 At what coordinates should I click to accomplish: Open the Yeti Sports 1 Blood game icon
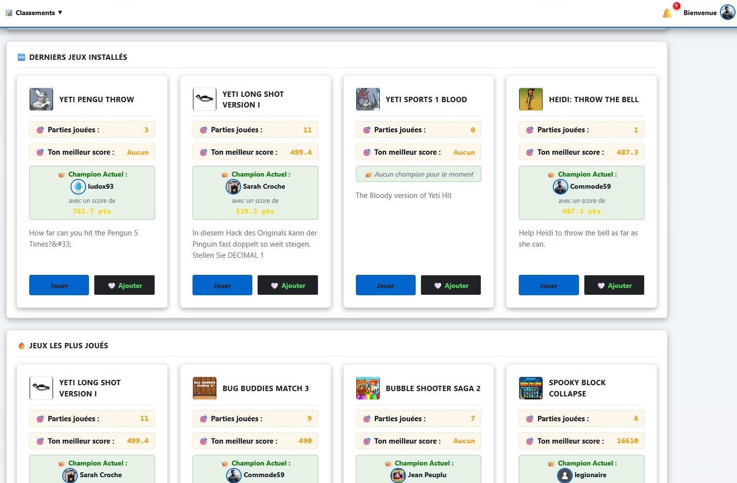368,99
